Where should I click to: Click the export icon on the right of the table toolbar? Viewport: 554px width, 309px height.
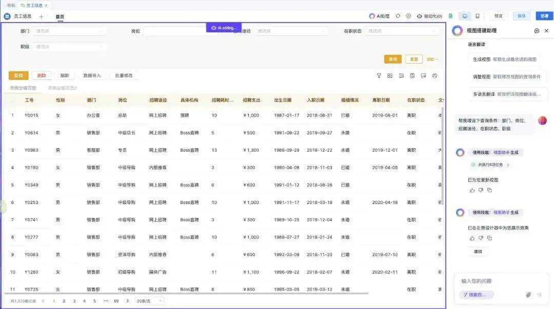pos(424,76)
